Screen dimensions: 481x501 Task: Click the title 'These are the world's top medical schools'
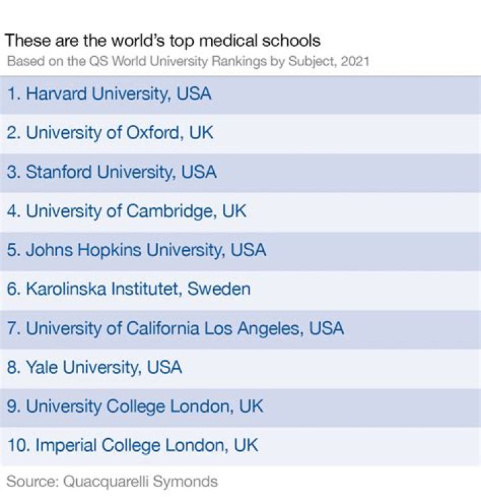click(163, 41)
